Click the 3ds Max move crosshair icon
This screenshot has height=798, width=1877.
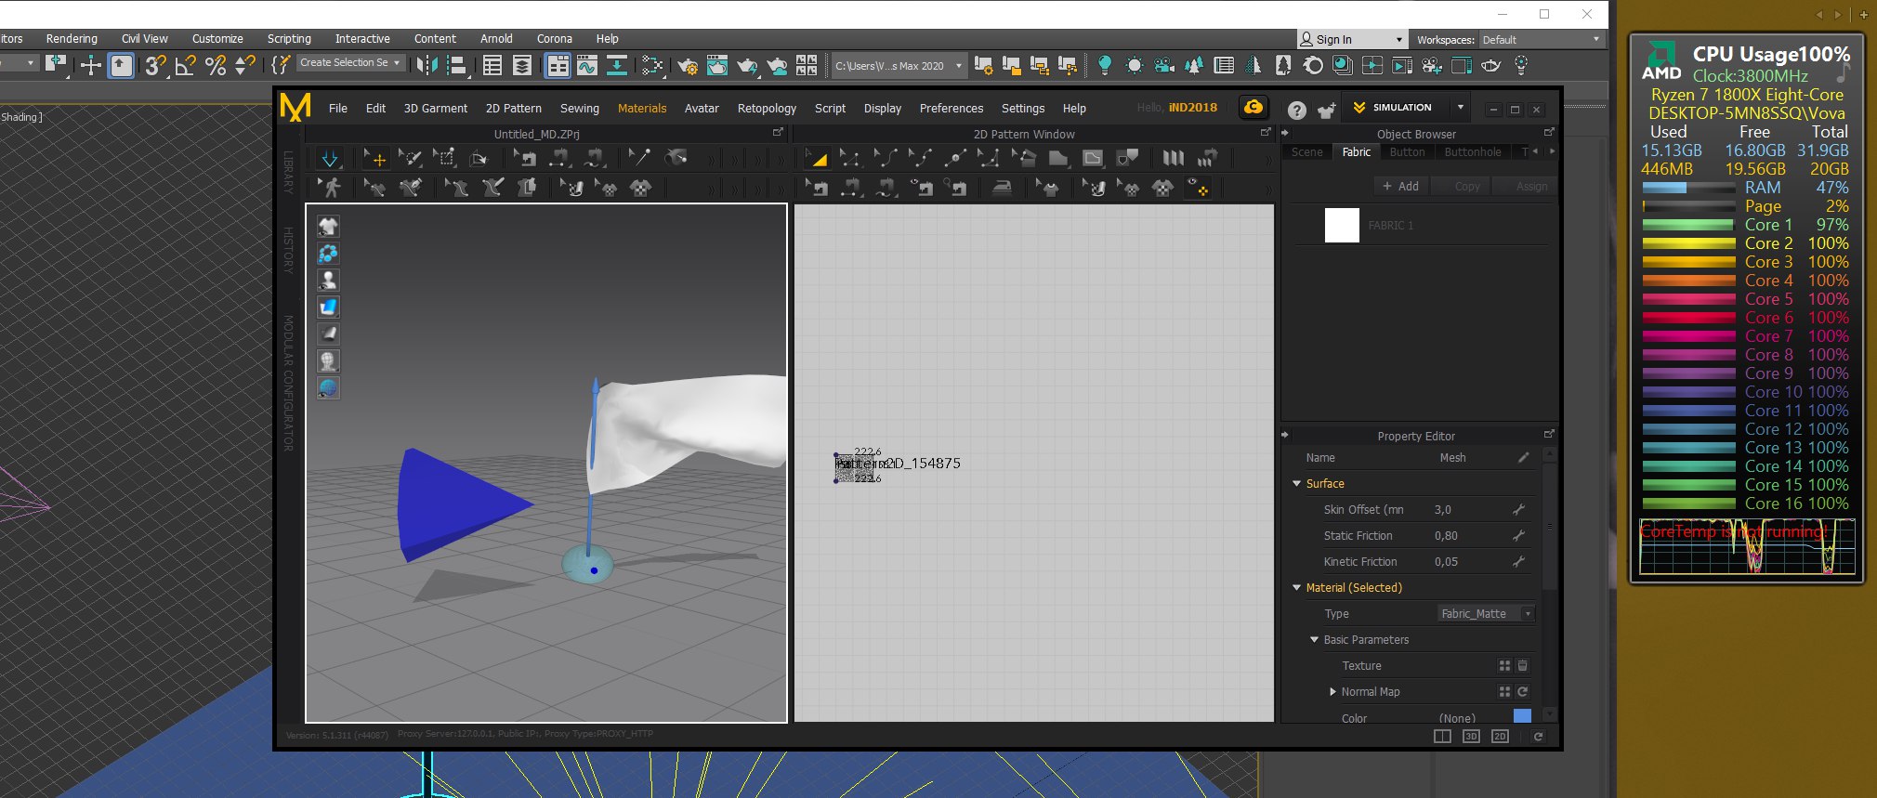pos(91,66)
